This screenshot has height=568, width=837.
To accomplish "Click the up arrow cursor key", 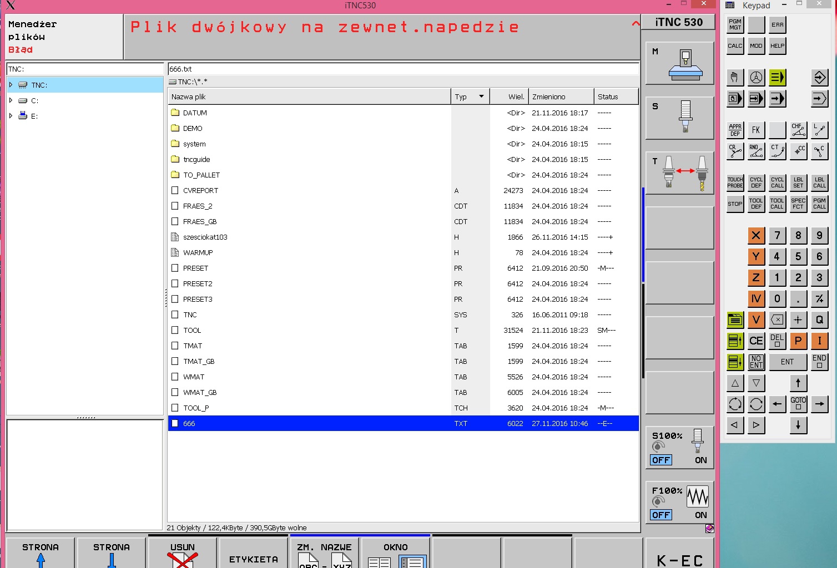I will pos(798,383).
